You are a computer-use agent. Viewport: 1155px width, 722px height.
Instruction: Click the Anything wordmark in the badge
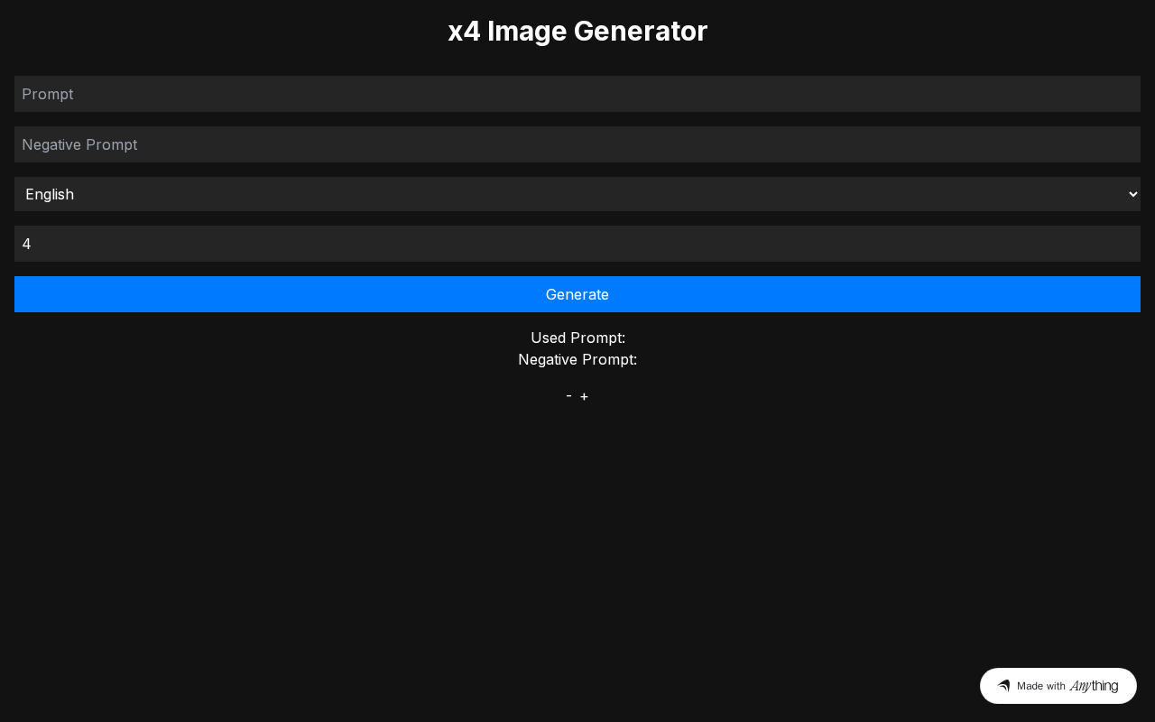coord(1094,686)
